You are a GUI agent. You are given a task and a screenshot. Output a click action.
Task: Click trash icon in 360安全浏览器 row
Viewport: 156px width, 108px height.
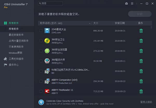[141, 51]
